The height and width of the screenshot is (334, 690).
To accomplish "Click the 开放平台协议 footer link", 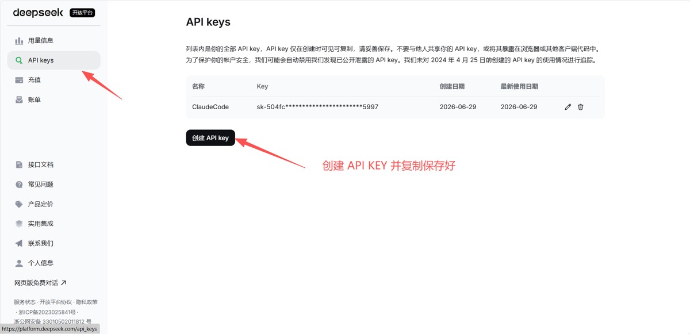I will (x=56, y=302).
